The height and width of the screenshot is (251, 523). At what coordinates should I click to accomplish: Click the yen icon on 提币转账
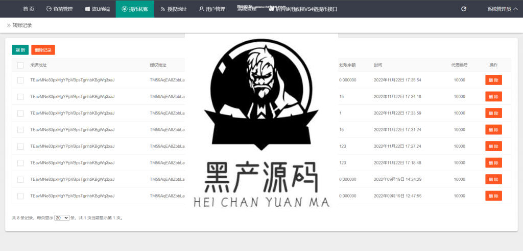[125, 9]
